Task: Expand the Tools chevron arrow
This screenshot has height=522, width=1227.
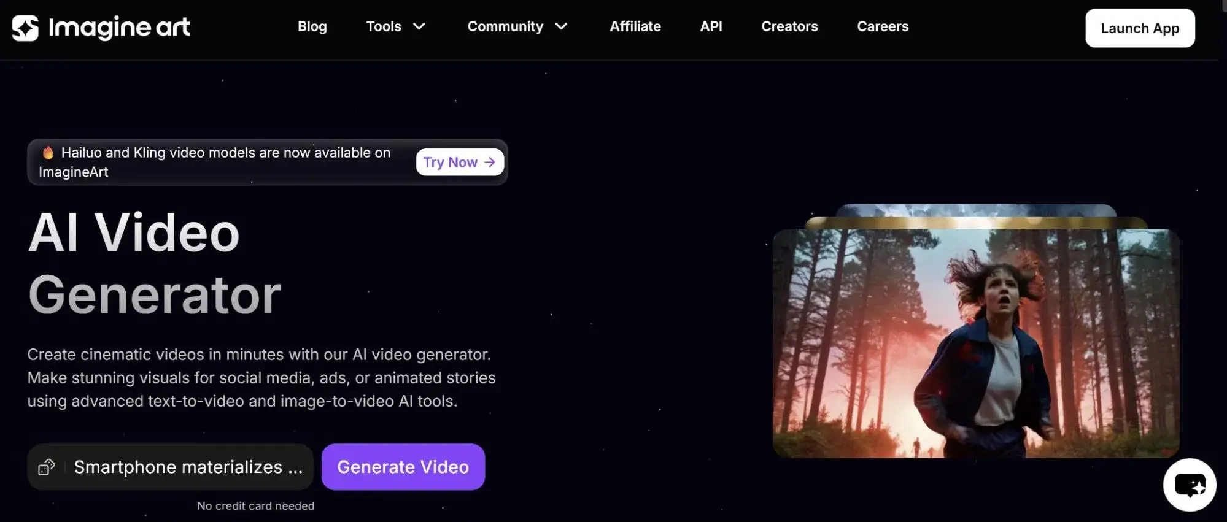Action: pos(419,26)
